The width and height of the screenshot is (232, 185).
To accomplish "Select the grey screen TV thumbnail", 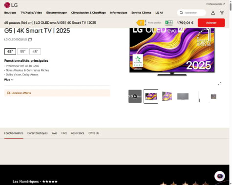I will pyautogui.click(x=183, y=96).
